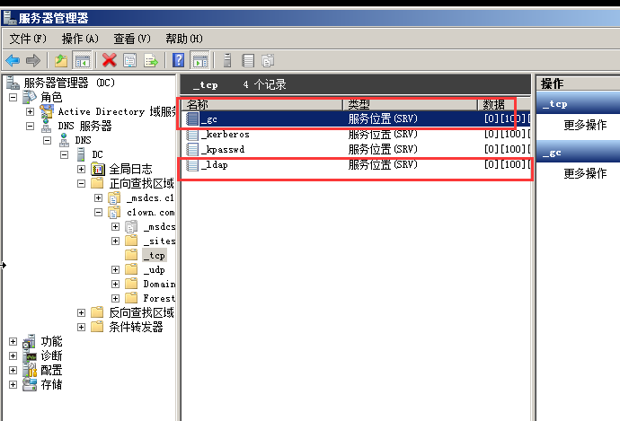This screenshot has width=620, height=421.
Task: Open the 操作(A) menu
Action: coord(79,39)
